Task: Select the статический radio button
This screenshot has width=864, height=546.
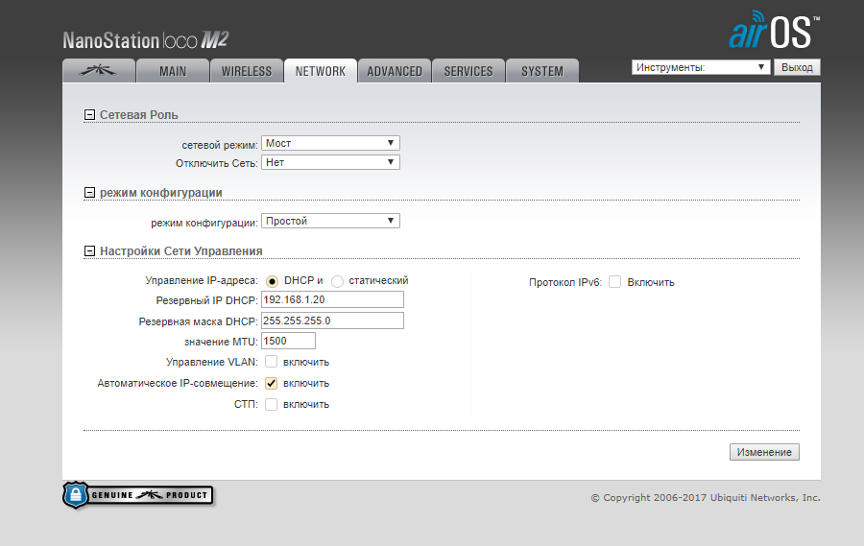Action: click(x=337, y=281)
